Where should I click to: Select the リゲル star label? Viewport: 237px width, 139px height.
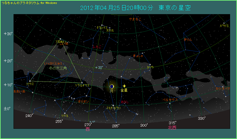(65, 116)
